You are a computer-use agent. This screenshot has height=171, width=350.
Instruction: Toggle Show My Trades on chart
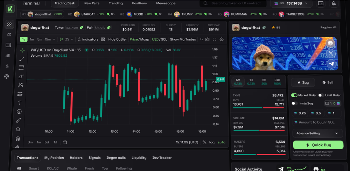point(183,39)
